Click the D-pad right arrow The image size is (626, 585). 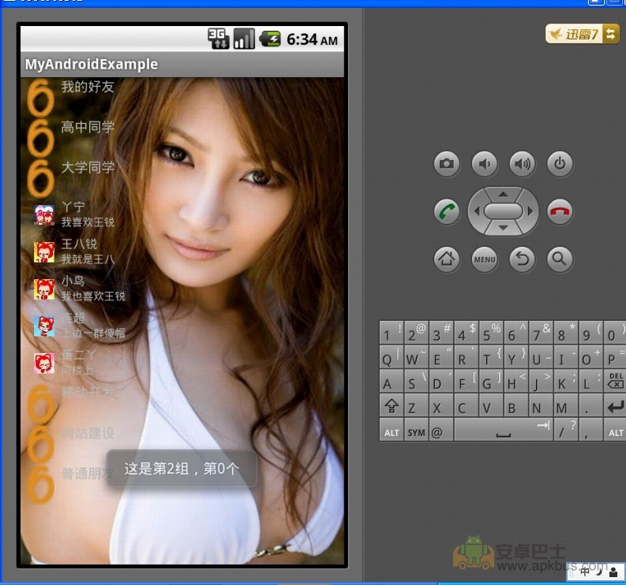(530, 211)
